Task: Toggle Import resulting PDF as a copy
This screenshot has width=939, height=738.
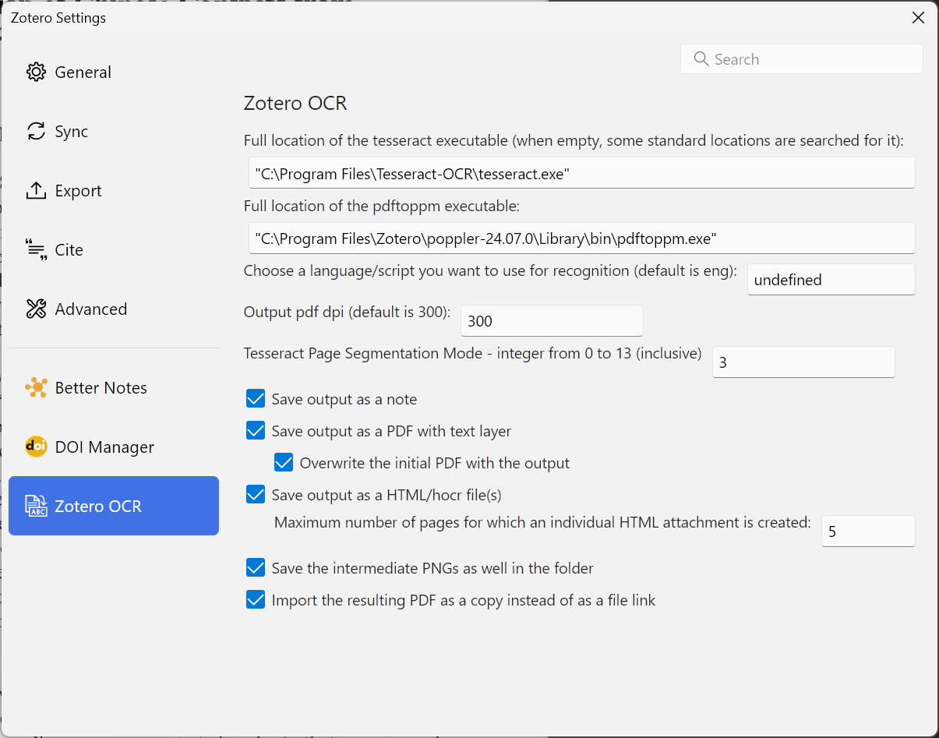Action: [x=256, y=600]
